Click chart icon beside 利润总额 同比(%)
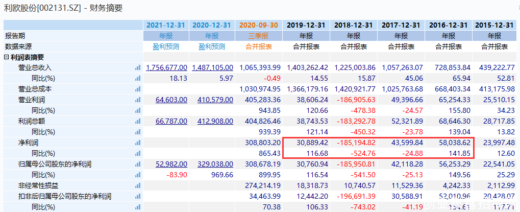This screenshot has height=212, width=520. click(138, 132)
